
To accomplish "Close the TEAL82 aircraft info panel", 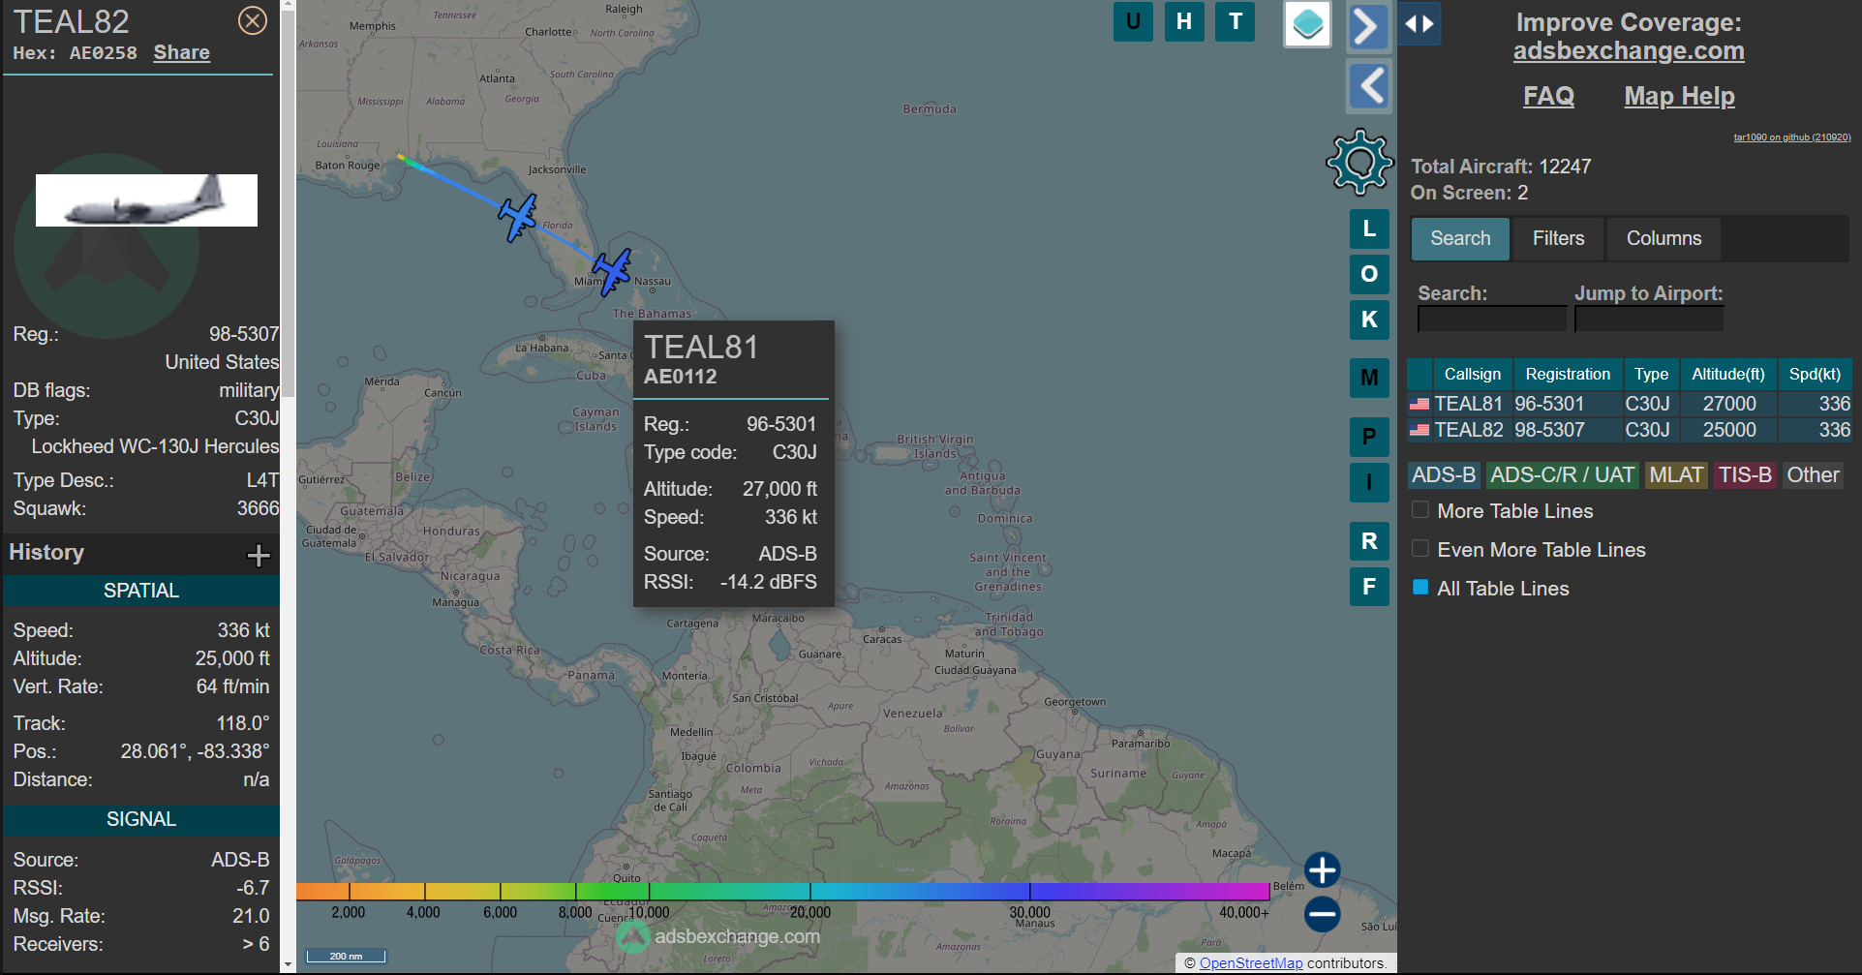I will tap(253, 20).
